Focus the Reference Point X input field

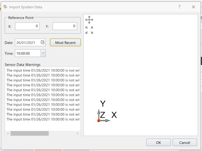click(28, 26)
